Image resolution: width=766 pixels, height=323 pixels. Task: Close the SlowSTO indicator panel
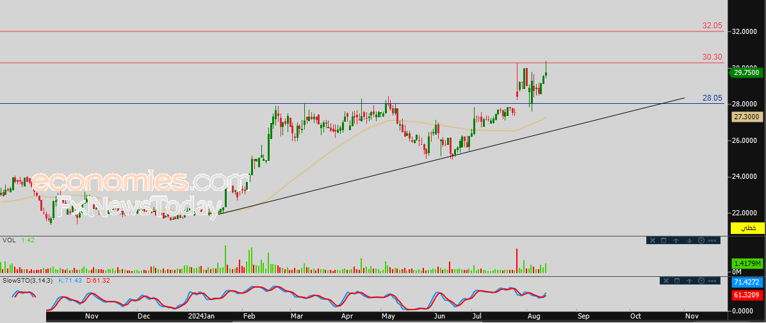click(666, 281)
